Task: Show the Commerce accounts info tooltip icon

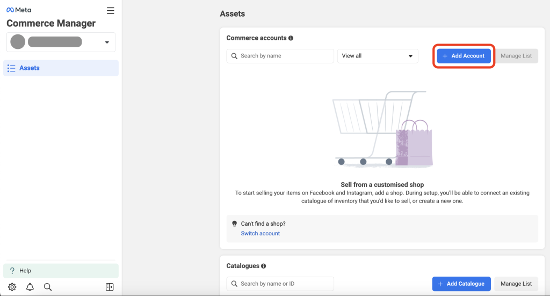Action: (291, 38)
